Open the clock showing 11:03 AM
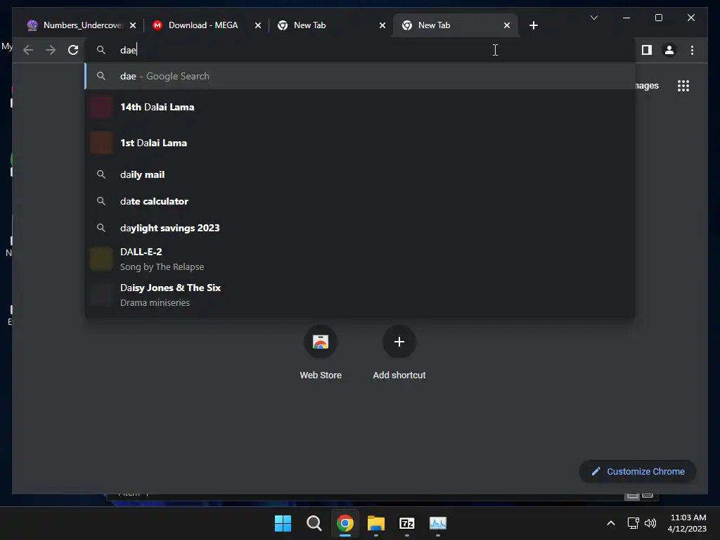Viewport: 720px width, 540px height. [687, 523]
